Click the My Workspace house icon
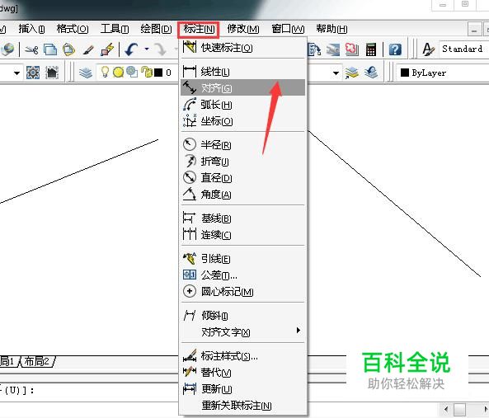Viewport: 489px width, 418px height. 52,73
